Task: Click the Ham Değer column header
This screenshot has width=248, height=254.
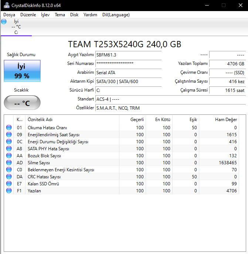Action: [x=219, y=120]
